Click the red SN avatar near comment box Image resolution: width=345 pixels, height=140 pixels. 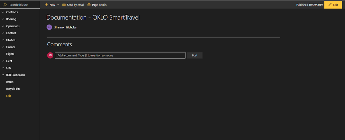[x=50, y=55]
